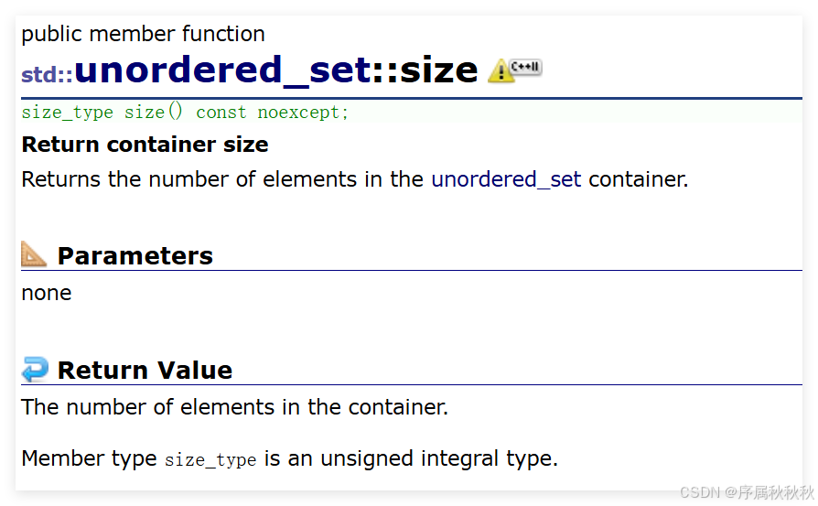Click the inline size_type in Member type sentence
This screenshot has width=818, height=506.
coord(210,459)
